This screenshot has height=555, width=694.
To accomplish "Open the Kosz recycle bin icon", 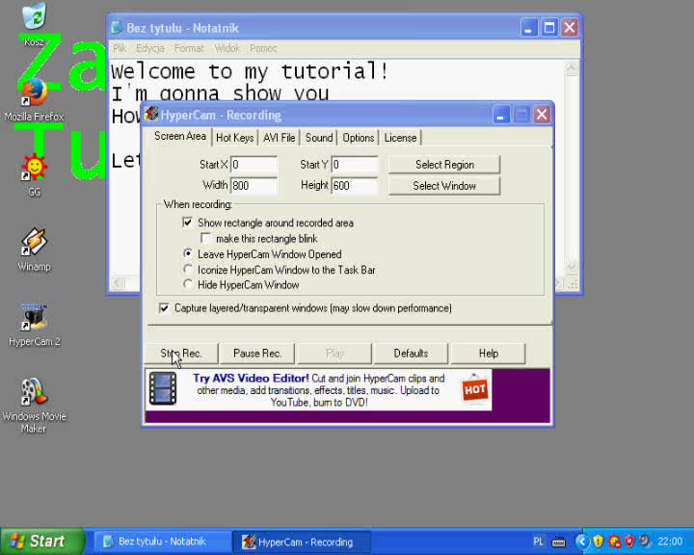I will 34,16.
